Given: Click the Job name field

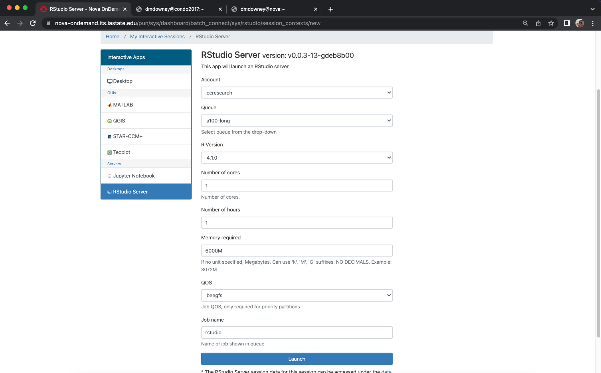Looking at the screenshot, I should pyautogui.click(x=297, y=332).
